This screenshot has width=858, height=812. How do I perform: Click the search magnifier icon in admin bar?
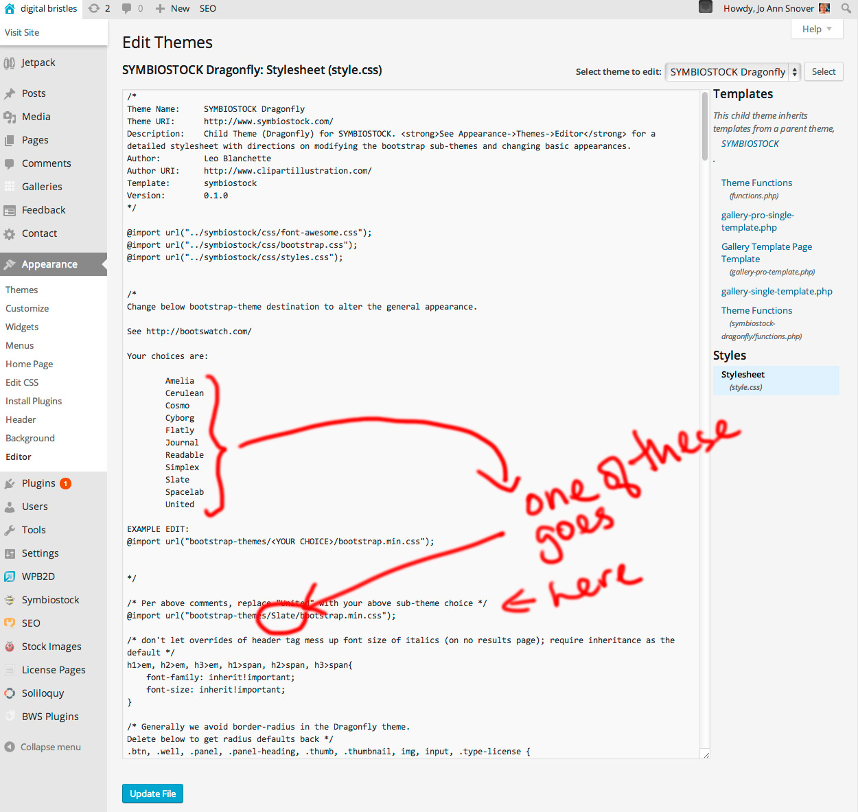tap(846, 9)
